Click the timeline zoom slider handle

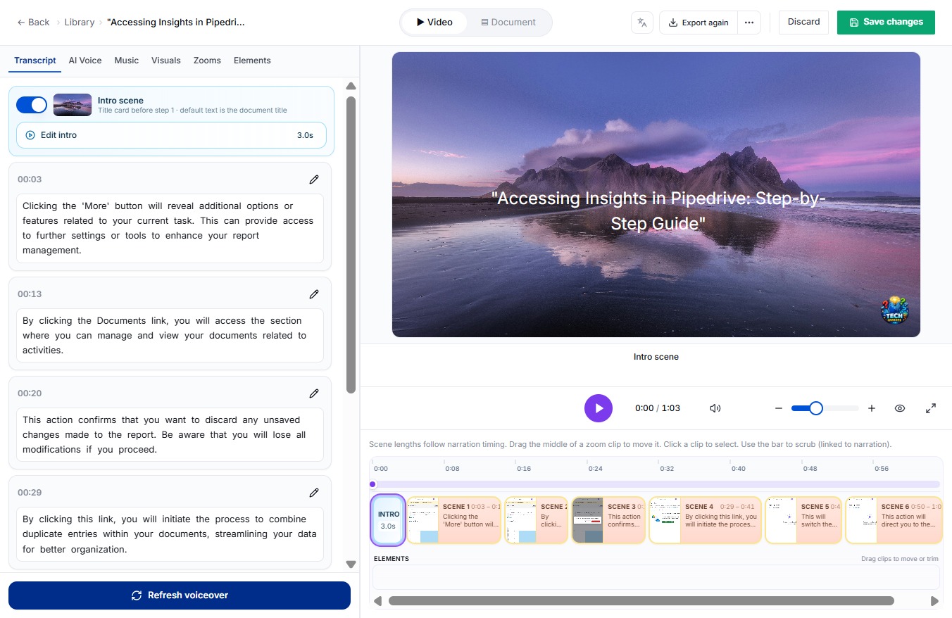[x=816, y=408]
